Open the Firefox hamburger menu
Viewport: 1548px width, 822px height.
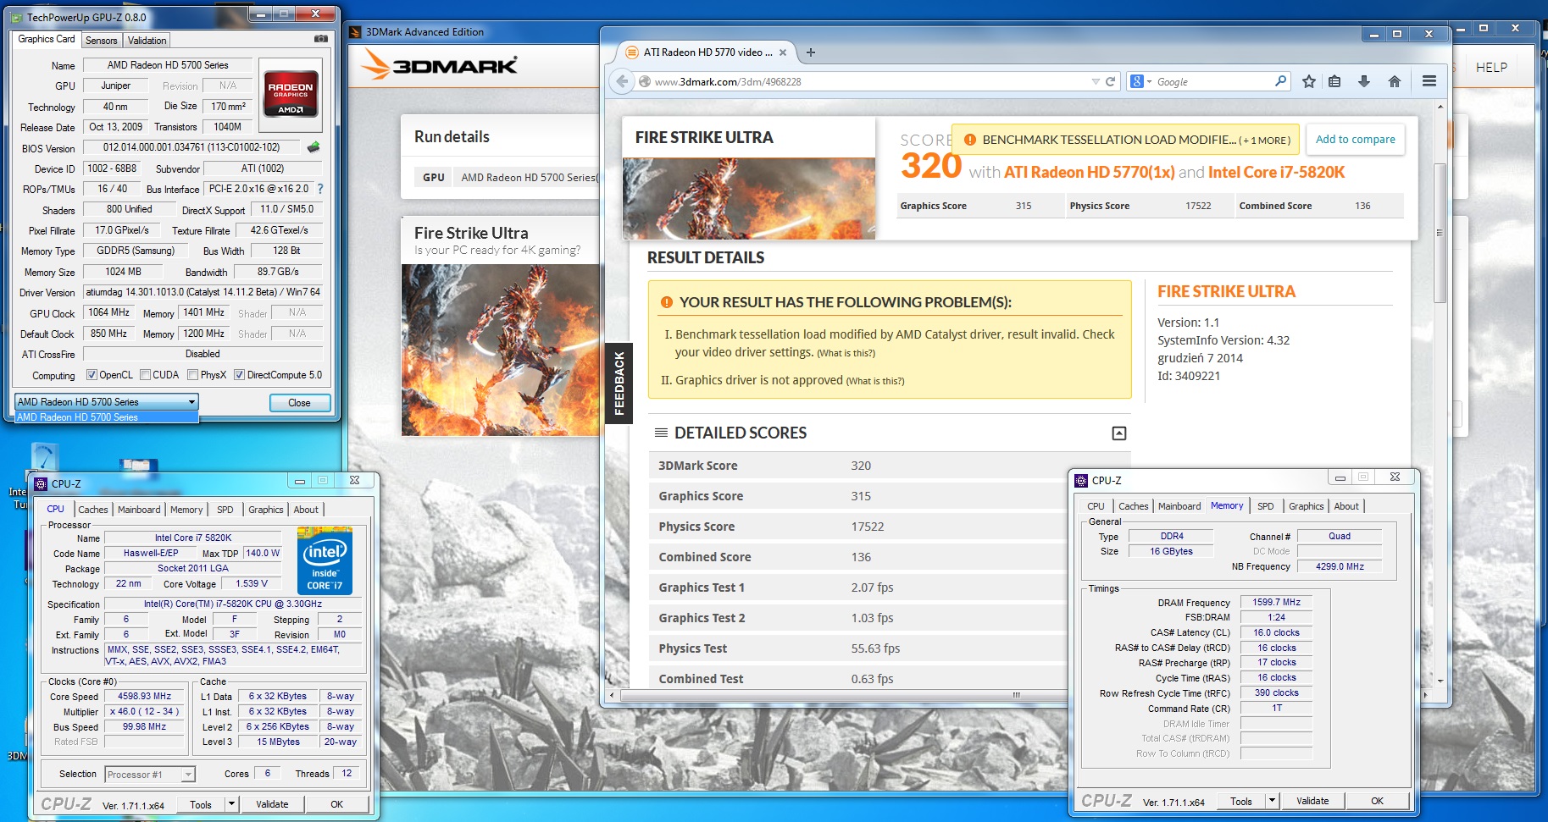point(1429,81)
